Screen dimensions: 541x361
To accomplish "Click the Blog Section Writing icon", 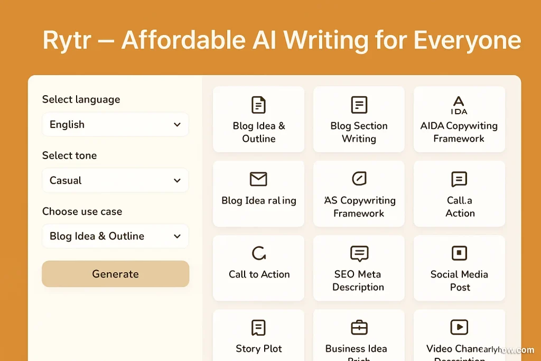I will (359, 105).
